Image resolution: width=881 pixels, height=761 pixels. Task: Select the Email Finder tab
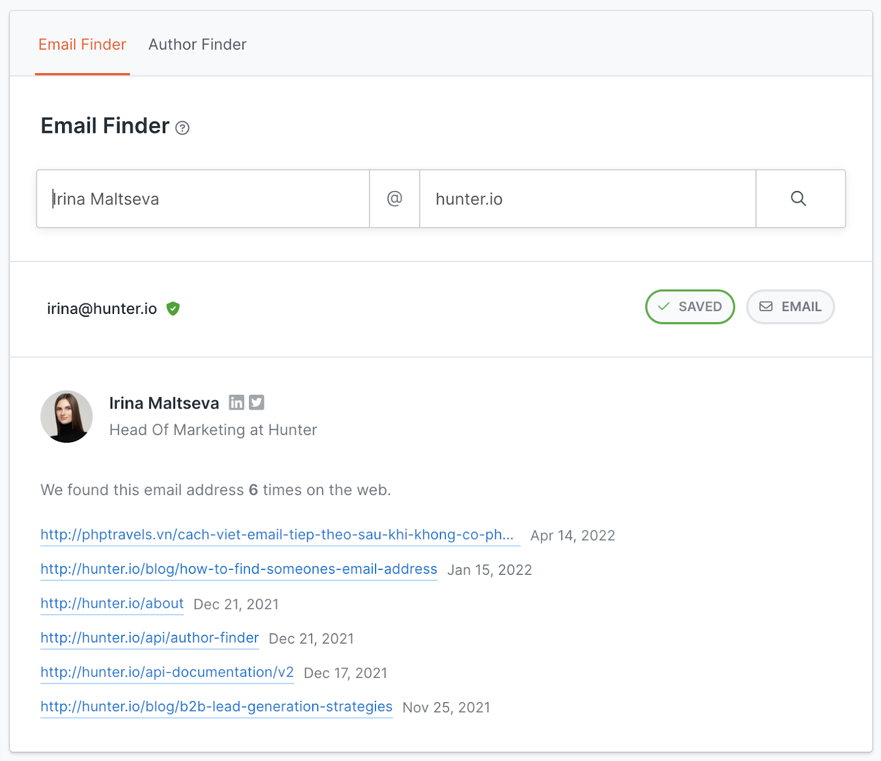[x=82, y=45]
